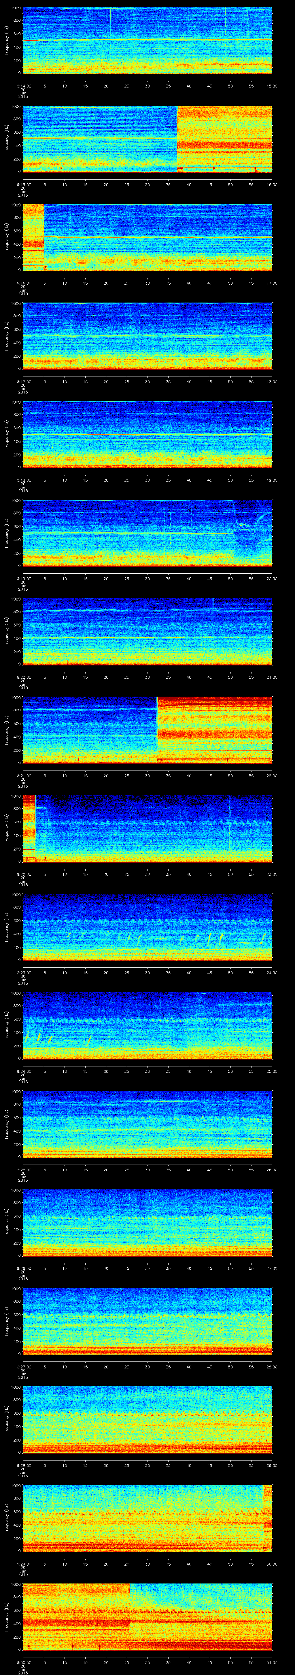Select the 25:00 end time label
This screenshot has height=1675, width=295.
tap(272, 1071)
